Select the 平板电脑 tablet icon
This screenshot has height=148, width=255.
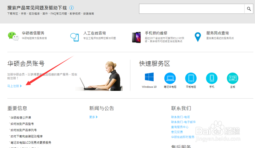pyautogui.click(x=191, y=78)
